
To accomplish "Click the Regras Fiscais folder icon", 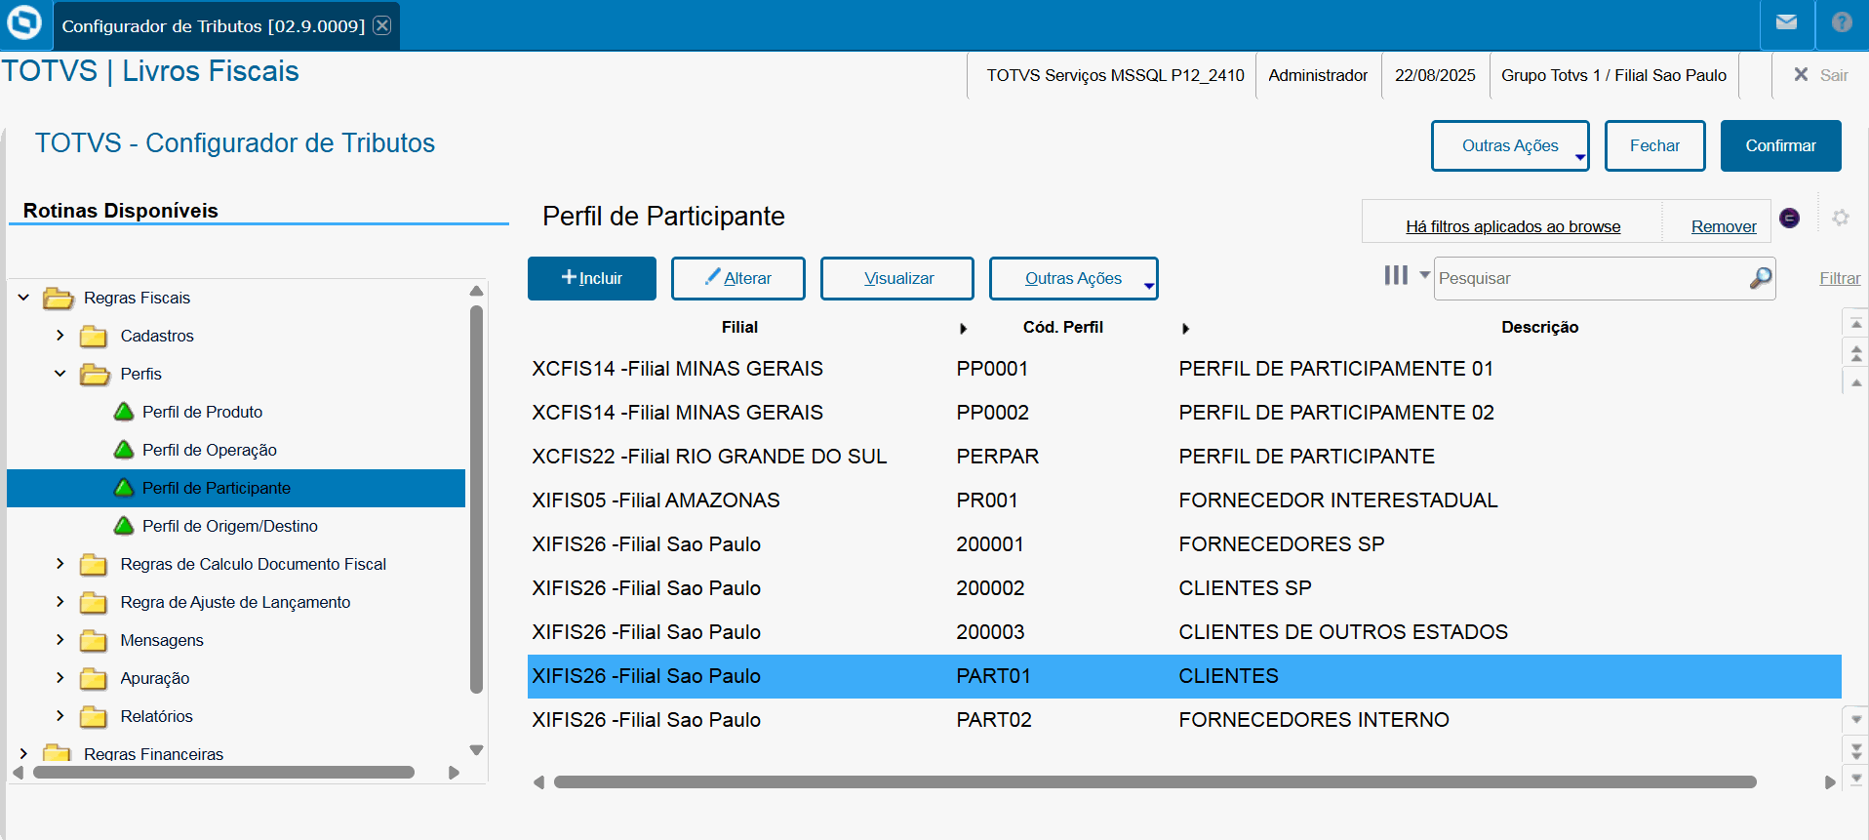I will [x=59, y=298].
